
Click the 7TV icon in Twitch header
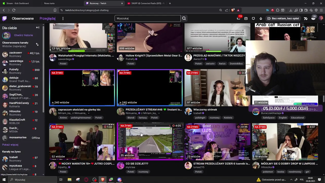coord(306,18)
